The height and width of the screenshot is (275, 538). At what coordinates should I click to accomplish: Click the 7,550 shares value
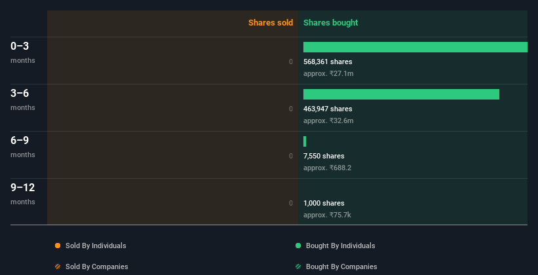[x=324, y=156]
